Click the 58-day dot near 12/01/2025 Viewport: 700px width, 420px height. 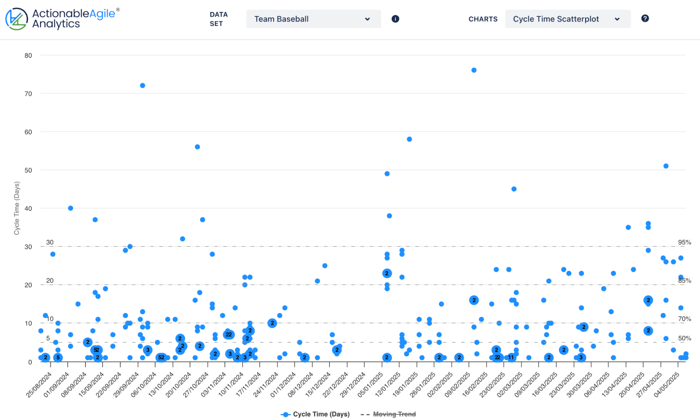tap(409, 139)
